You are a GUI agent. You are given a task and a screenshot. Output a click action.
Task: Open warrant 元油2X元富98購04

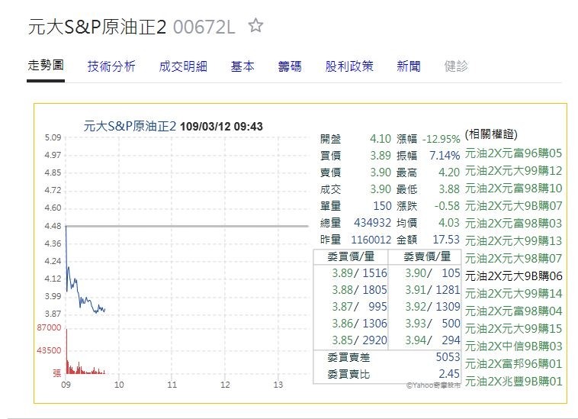(x=513, y=311)
